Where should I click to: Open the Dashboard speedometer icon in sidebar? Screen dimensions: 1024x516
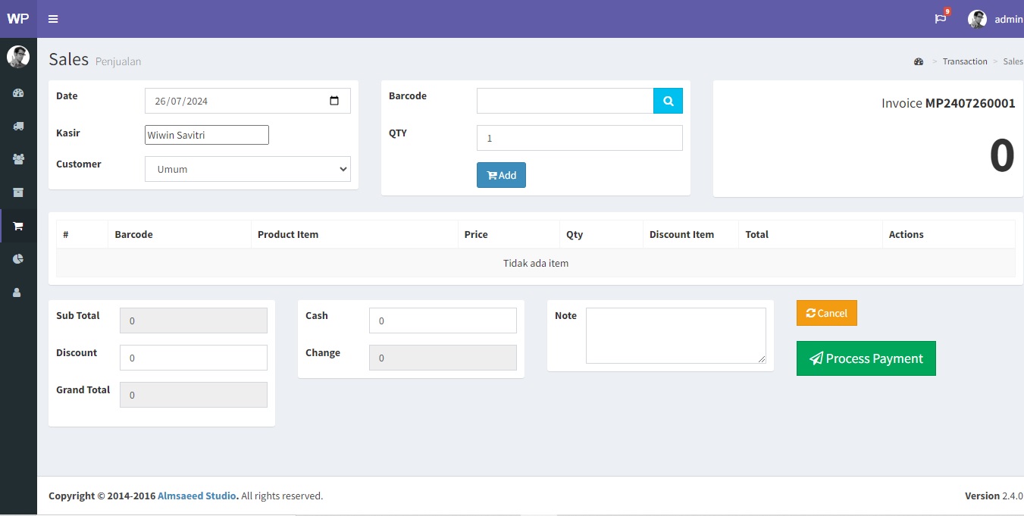pyautogui.click(x=18, y=92)
